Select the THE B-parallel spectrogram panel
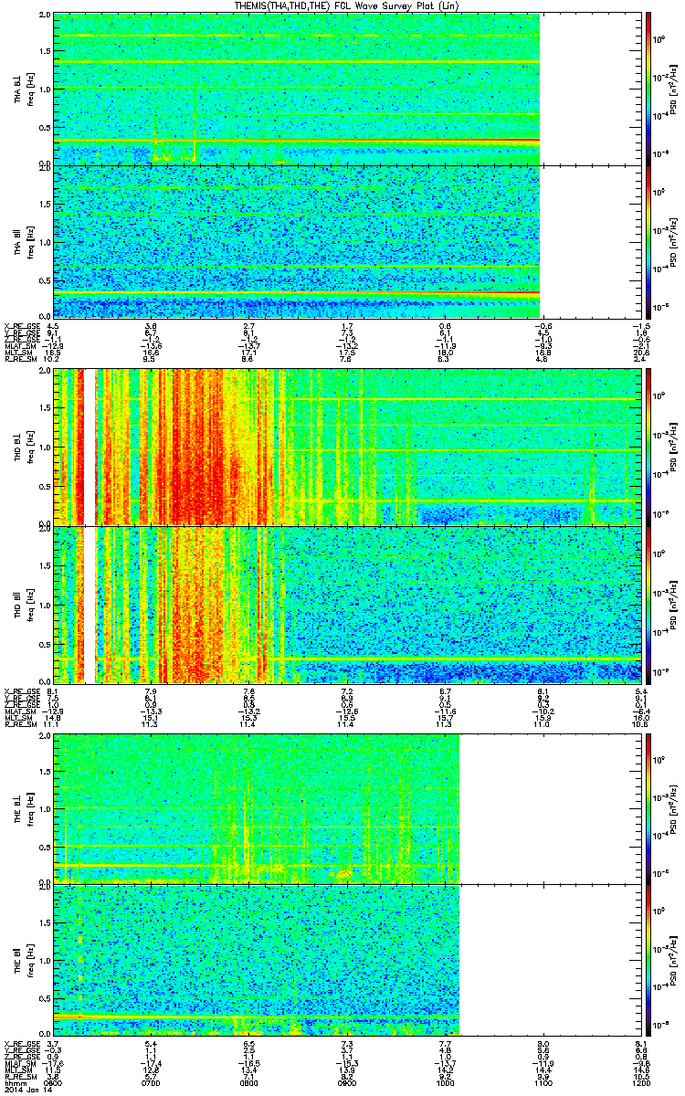Screen dimensions: 685x1096 [348, 960]
